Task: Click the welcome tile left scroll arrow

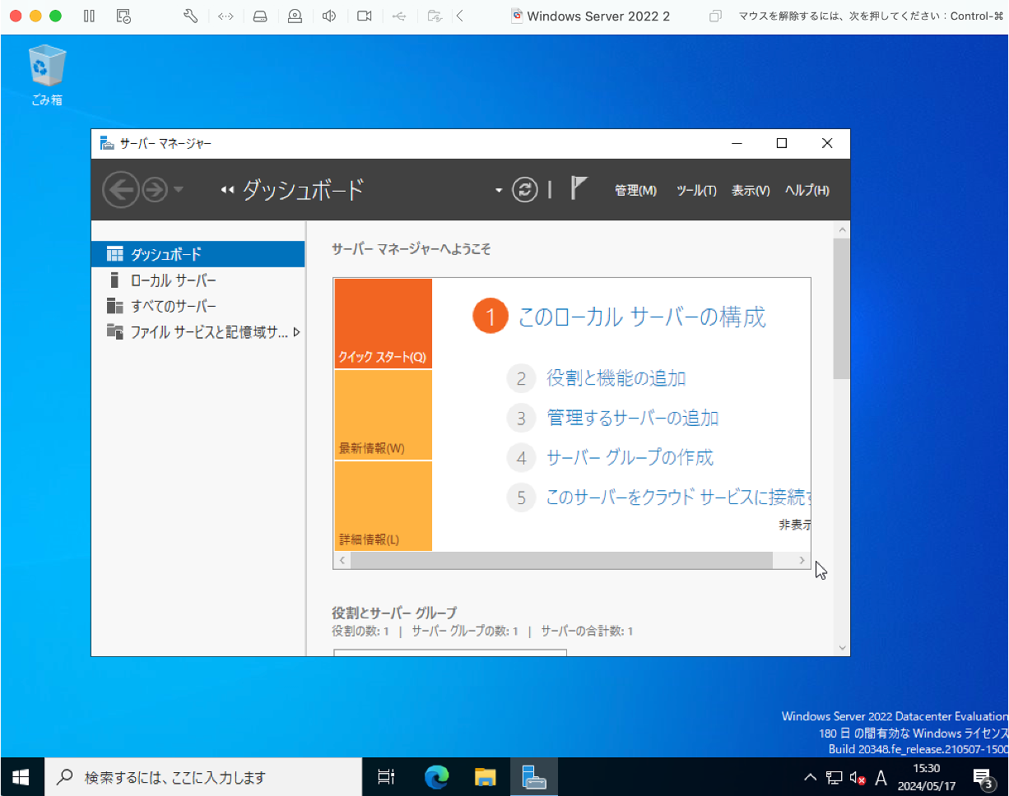Action: click(342, 560)
